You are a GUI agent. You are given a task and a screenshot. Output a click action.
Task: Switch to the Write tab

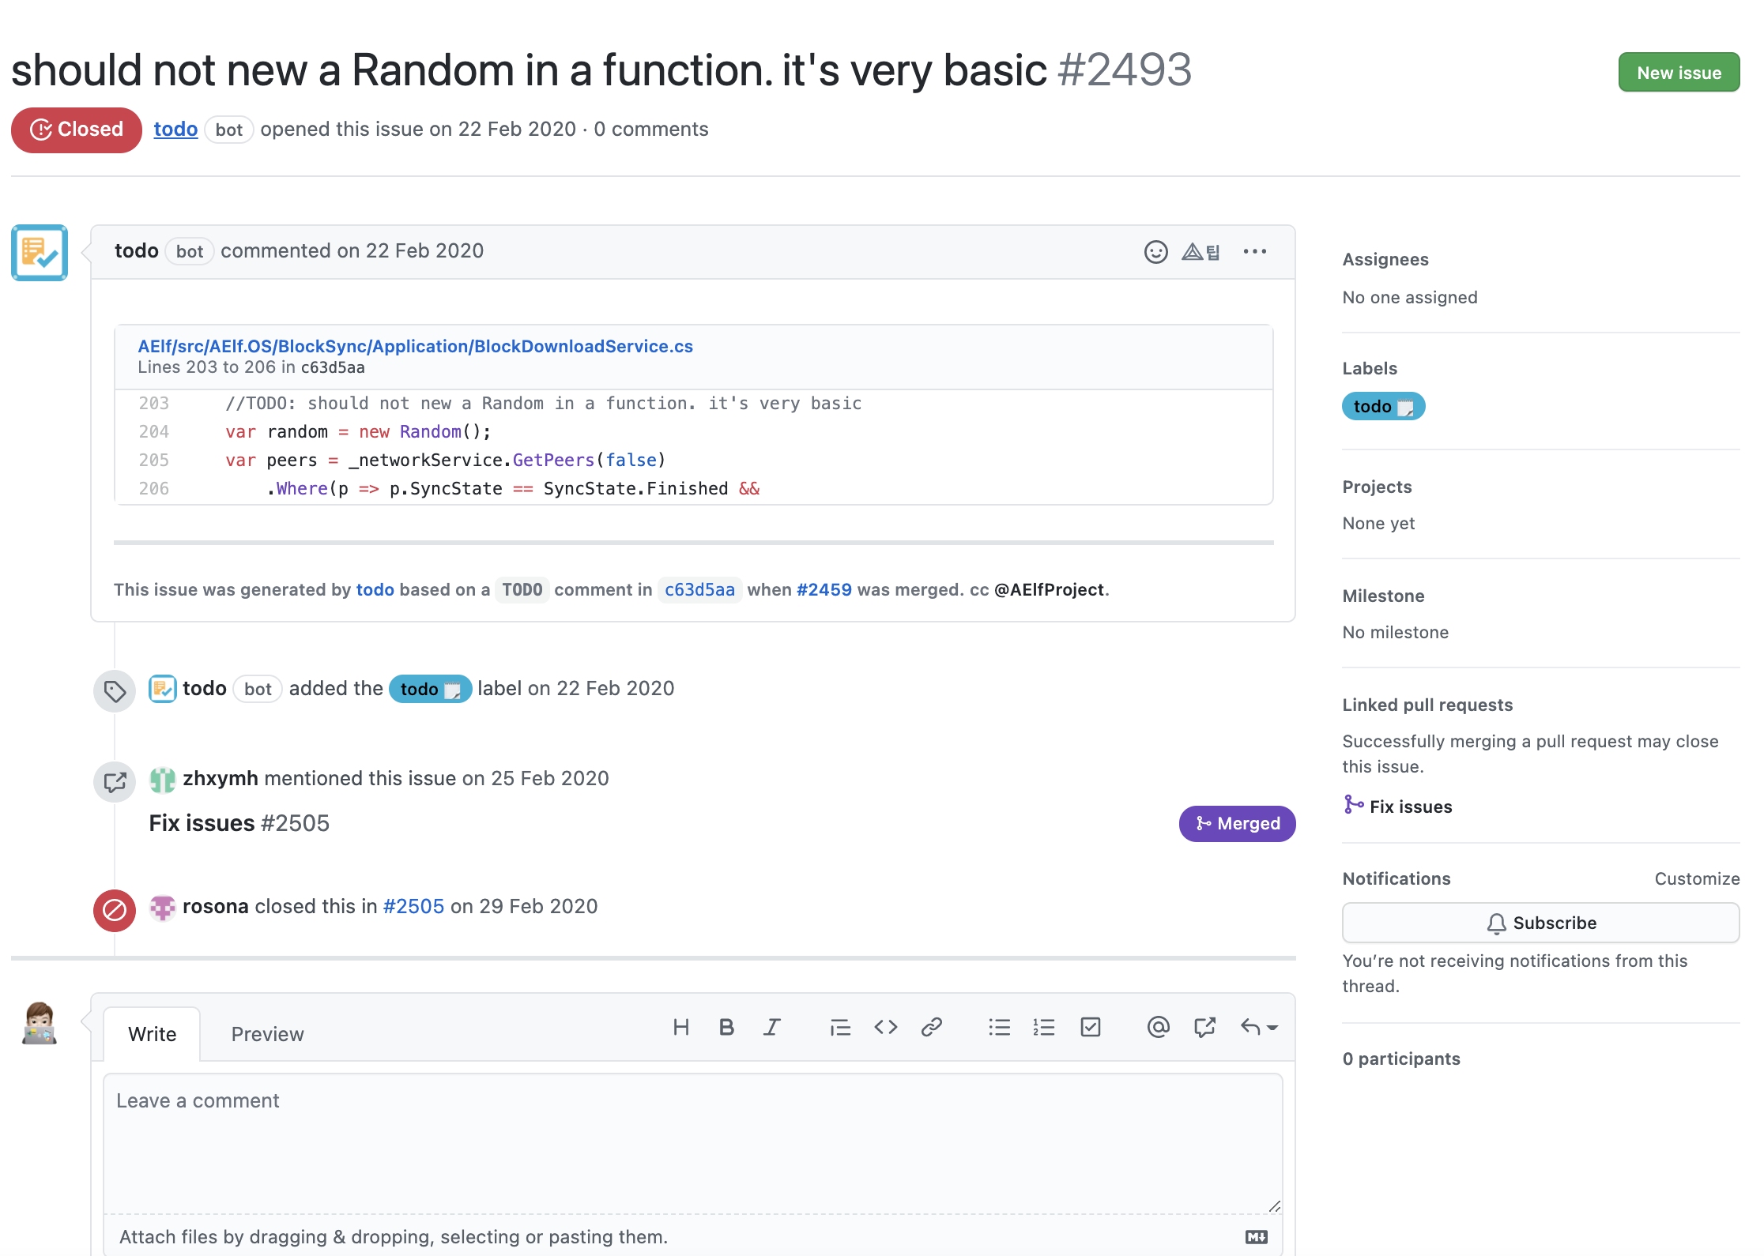[x=152, y=1034]
